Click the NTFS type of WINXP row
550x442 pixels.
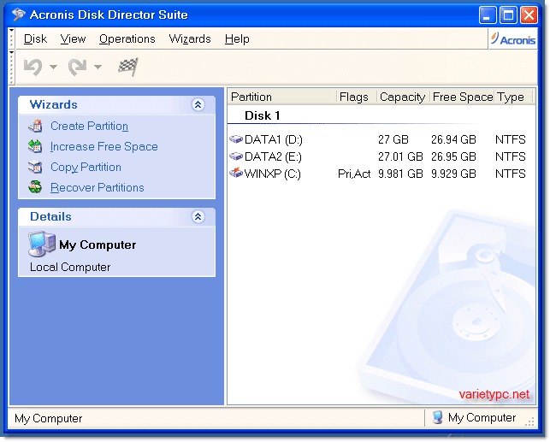511,174
